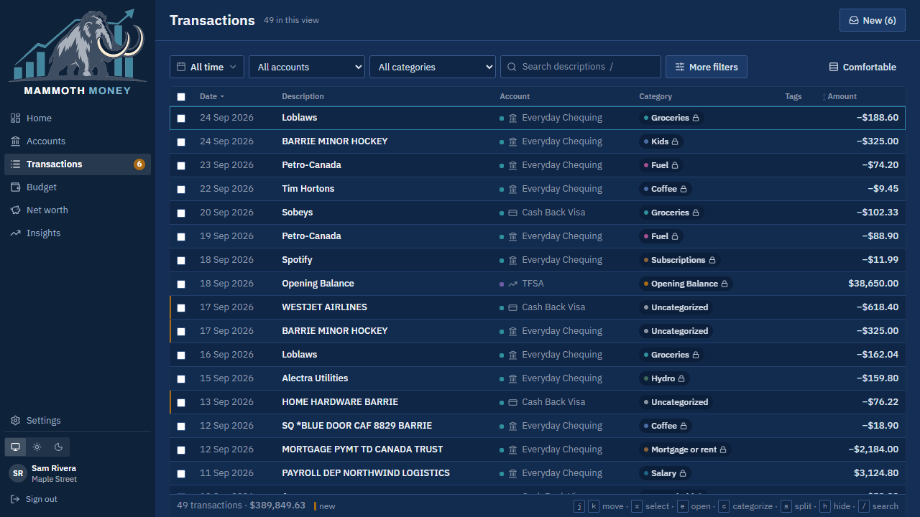The image size is (920, 517).
Task: Click the TFSA investment account icon
Action: click(x=512, y=284)
